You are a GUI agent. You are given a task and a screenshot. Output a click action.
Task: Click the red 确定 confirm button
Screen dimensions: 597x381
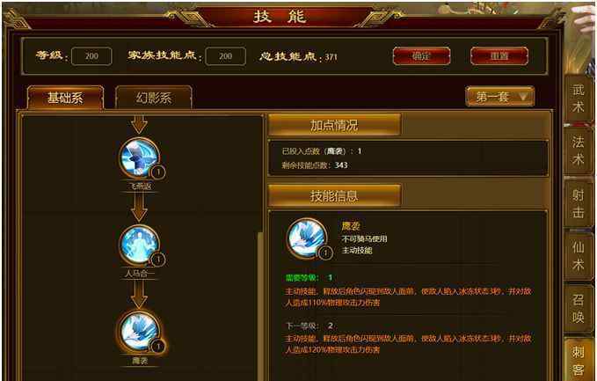[421, 56]
